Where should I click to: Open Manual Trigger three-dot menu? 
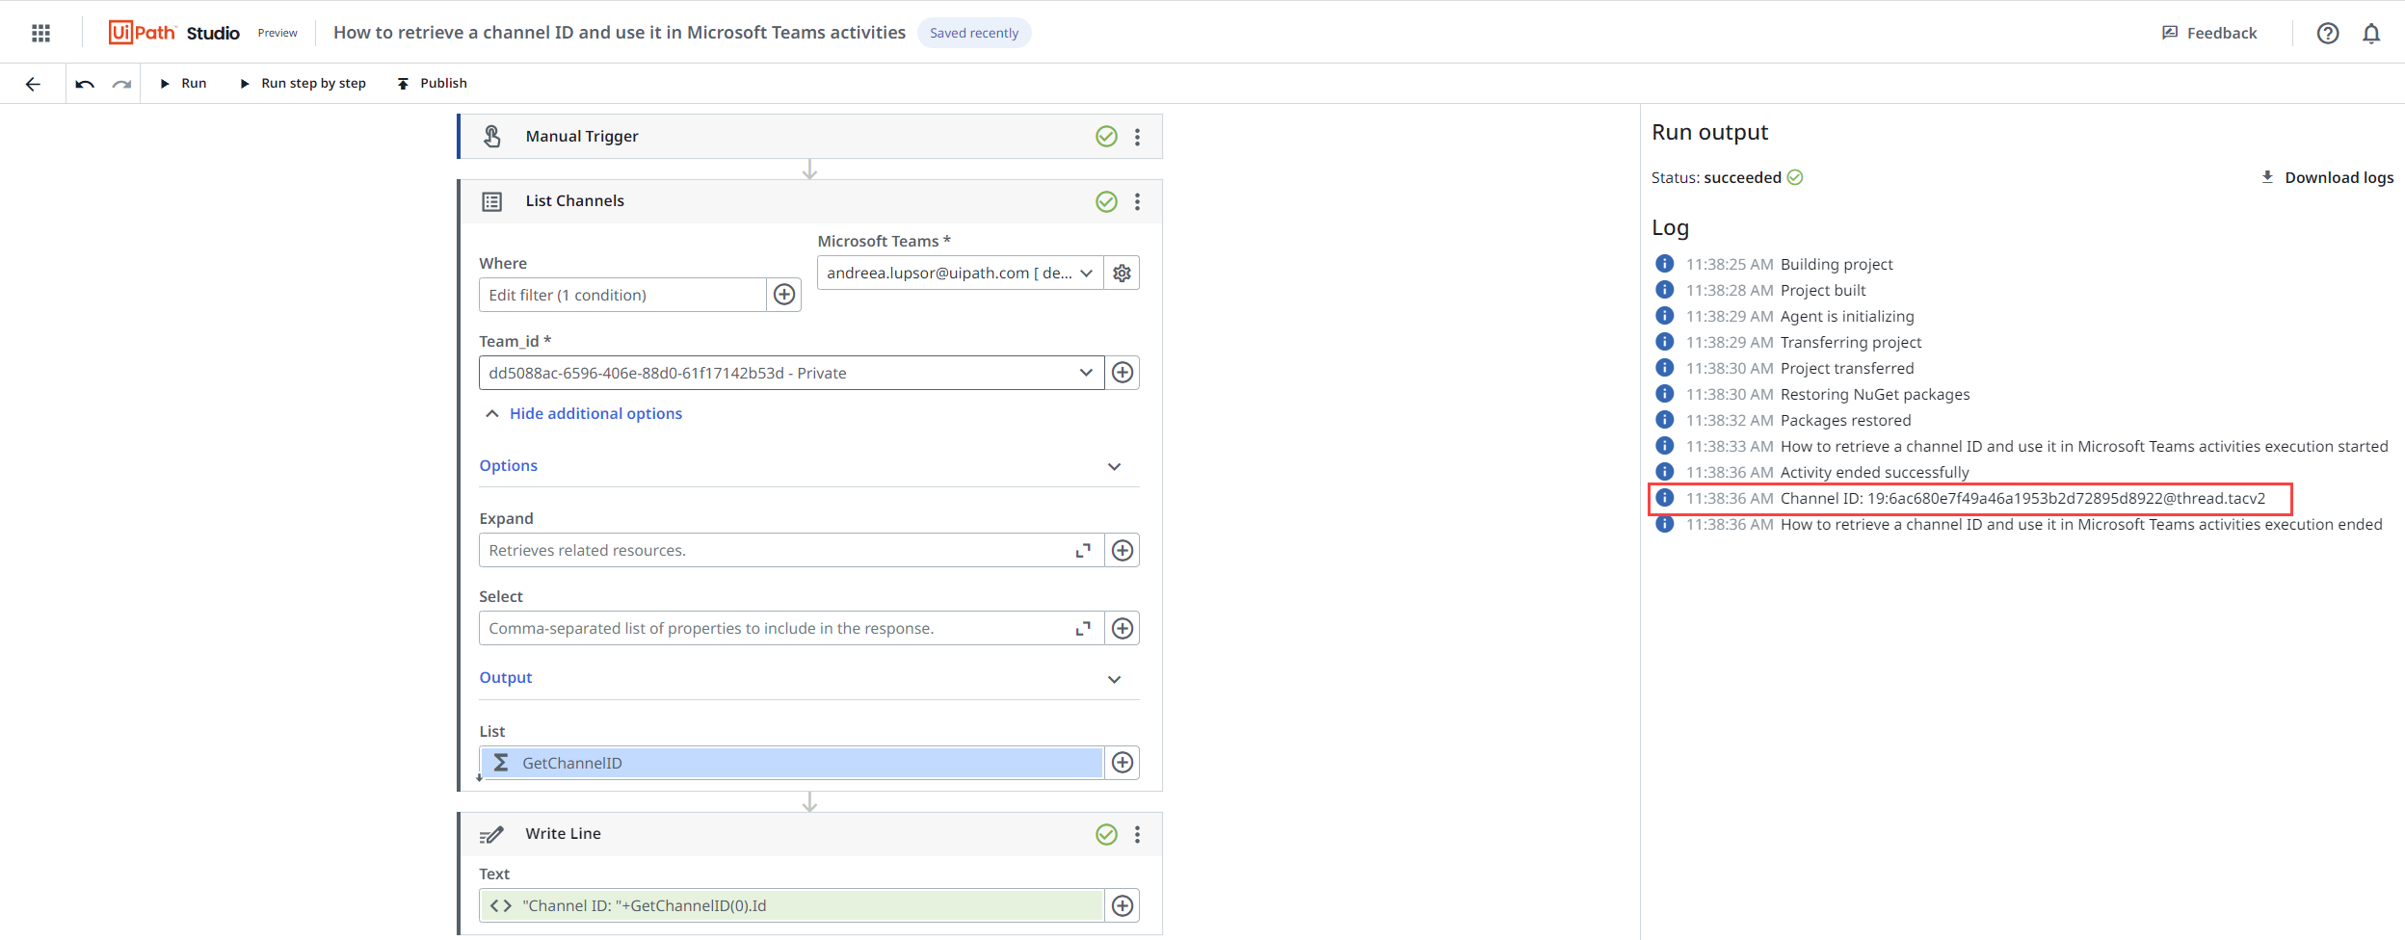coord(1138,137)
